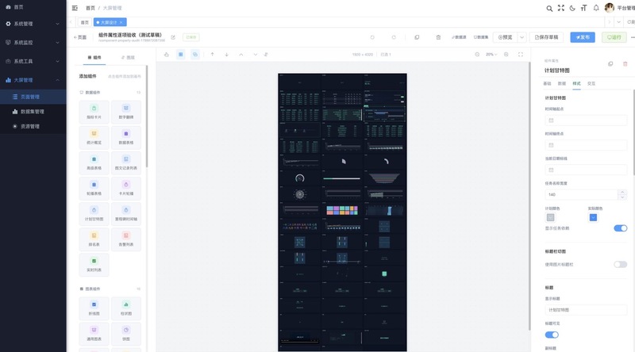Enable the 使用图片标题栏 switch

(620, 264)
